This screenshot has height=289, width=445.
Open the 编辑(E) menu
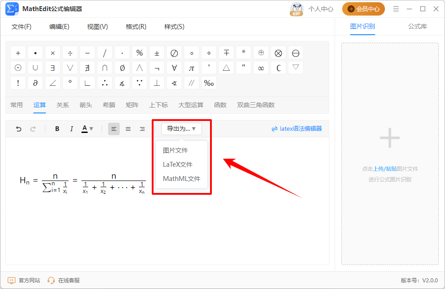(59, 27)
